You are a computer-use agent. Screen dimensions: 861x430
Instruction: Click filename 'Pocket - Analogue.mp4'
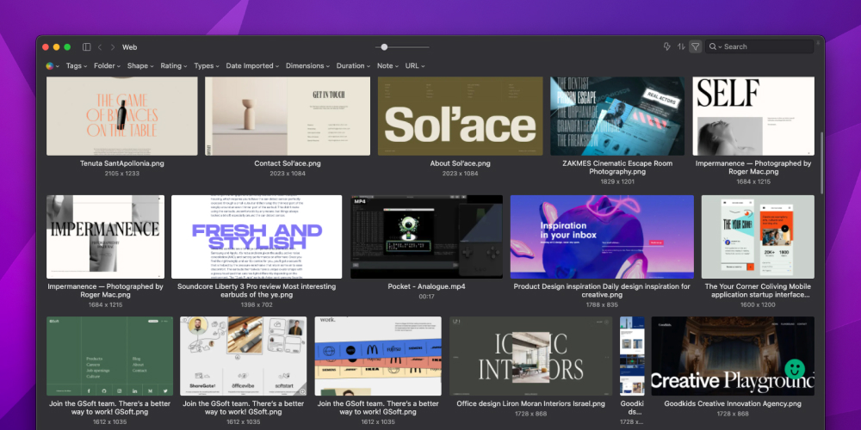[427, 286]
